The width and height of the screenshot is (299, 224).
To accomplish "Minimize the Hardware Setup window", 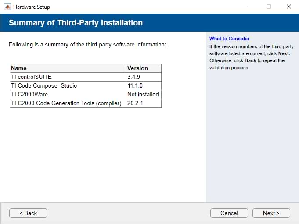I will 249,7.
